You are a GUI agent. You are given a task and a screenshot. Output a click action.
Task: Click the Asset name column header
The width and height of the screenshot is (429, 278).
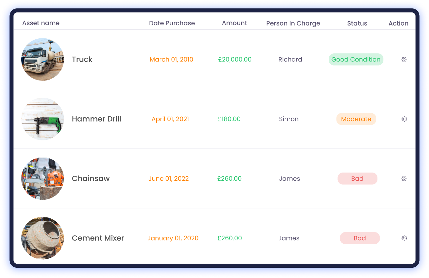41,23
